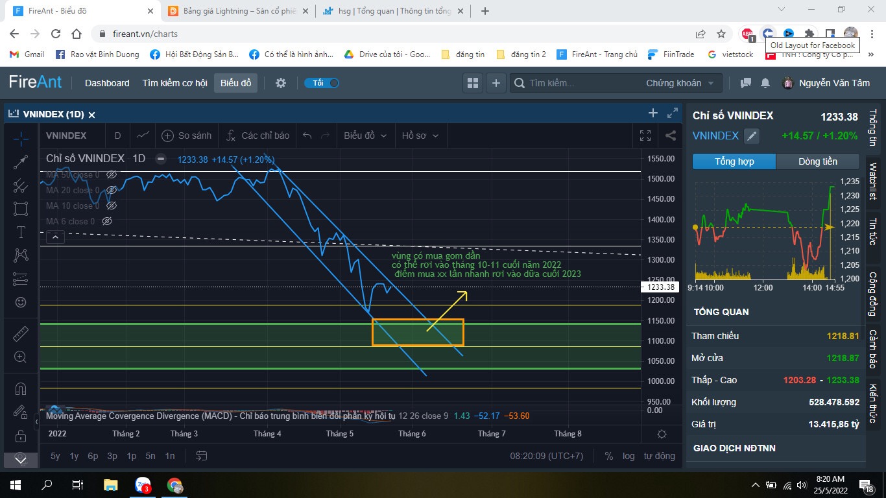This screenshot has height=498, width=886.
Task: Select the Text annotation tool
Action: tap(21, 232)
